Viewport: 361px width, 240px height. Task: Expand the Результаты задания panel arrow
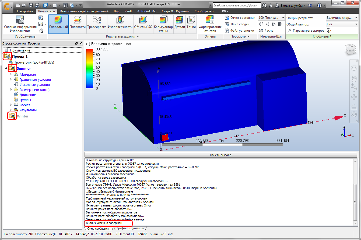(138, 36)
